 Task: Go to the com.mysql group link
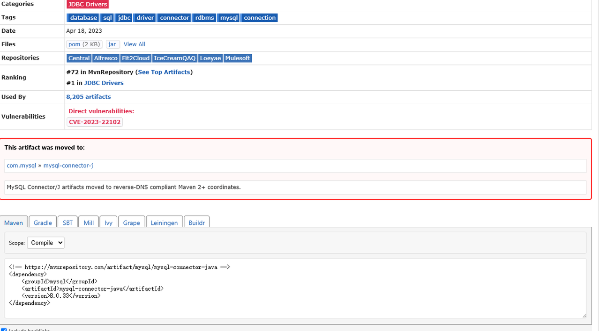21,165
